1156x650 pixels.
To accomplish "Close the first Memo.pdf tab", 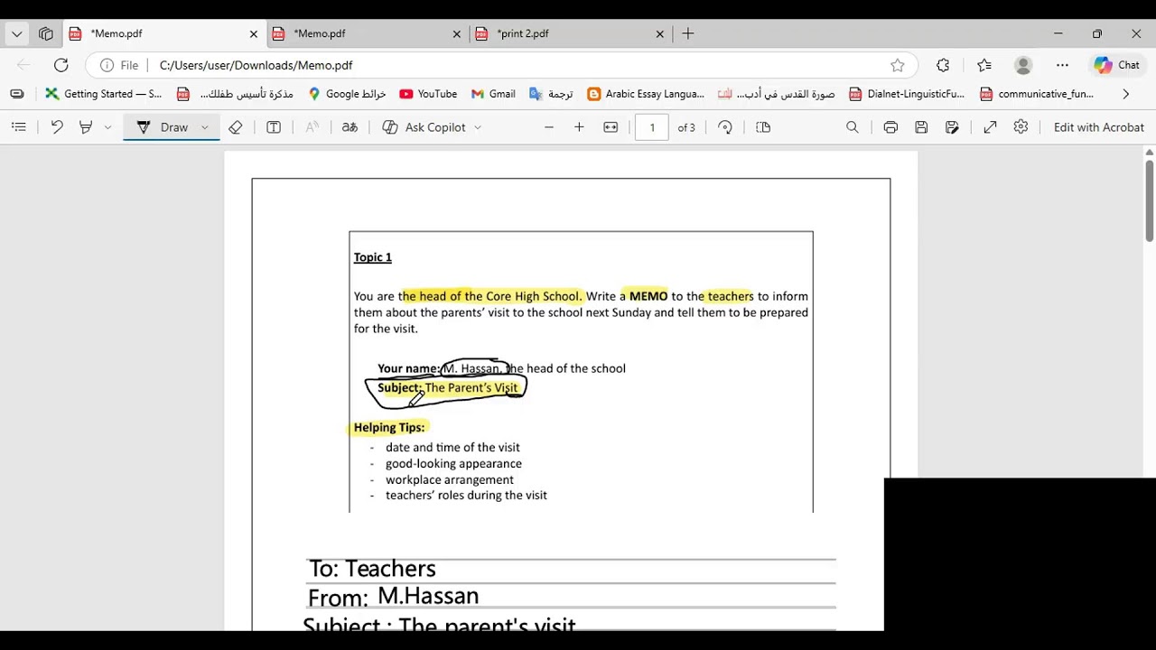I will click(x=253, y=33).
